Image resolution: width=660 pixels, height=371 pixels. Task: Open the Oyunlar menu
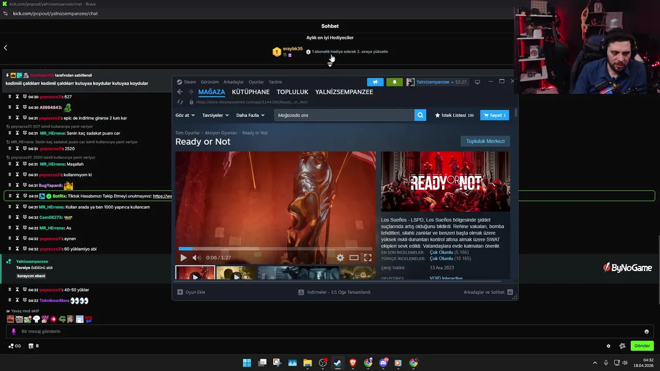click(256, 82)
